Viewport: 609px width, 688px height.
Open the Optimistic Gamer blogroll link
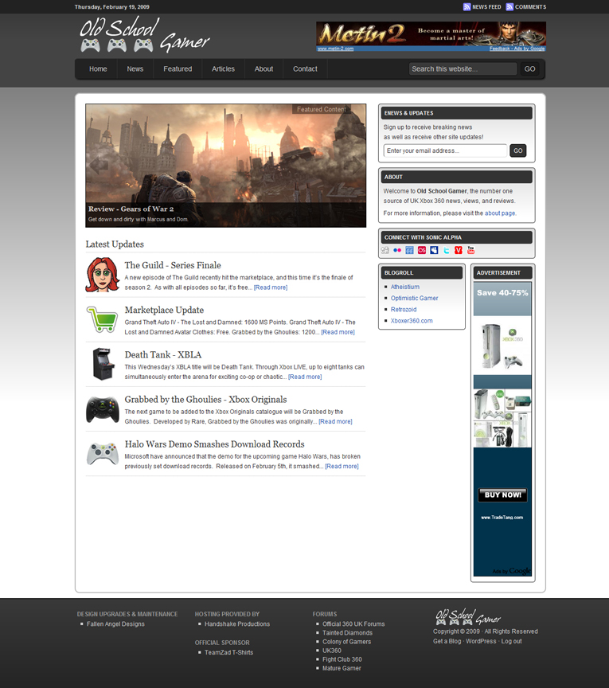(x=415, y=298)
